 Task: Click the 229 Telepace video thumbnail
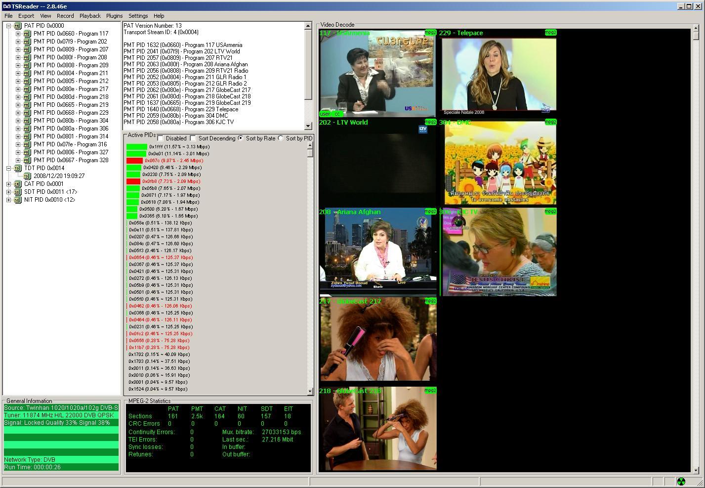(499, 74)
